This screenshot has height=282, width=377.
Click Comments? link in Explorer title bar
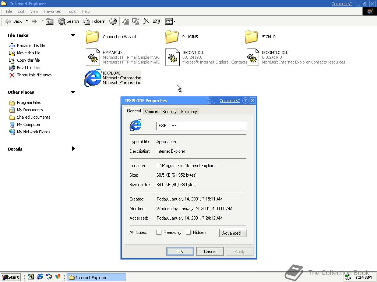[x=341, y=4]
